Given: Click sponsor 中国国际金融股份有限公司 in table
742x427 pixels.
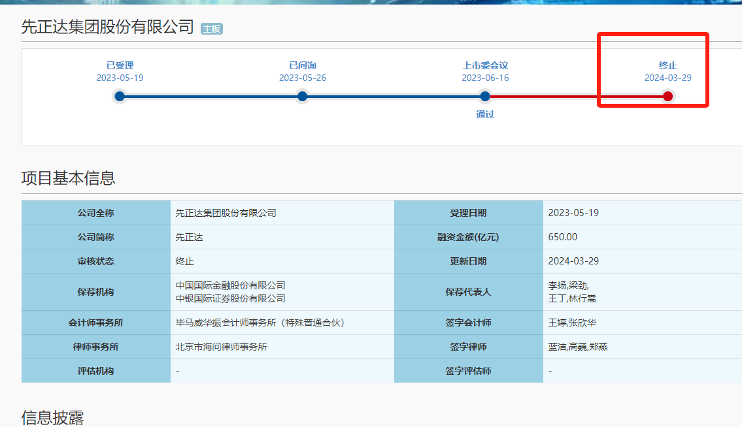Looking at the screenshot, I should pos(231,285).
